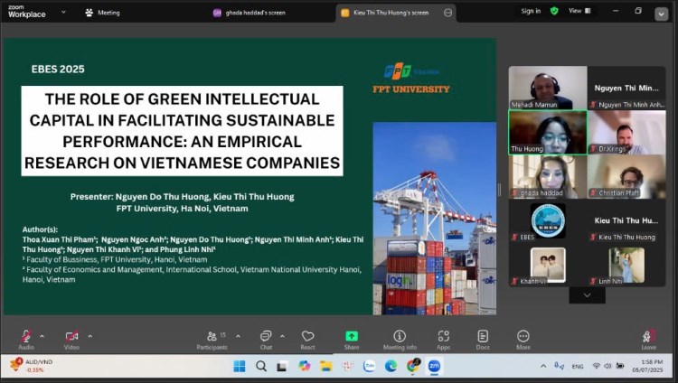
Task: Click the green Share screen button
Action: (352, 340)
